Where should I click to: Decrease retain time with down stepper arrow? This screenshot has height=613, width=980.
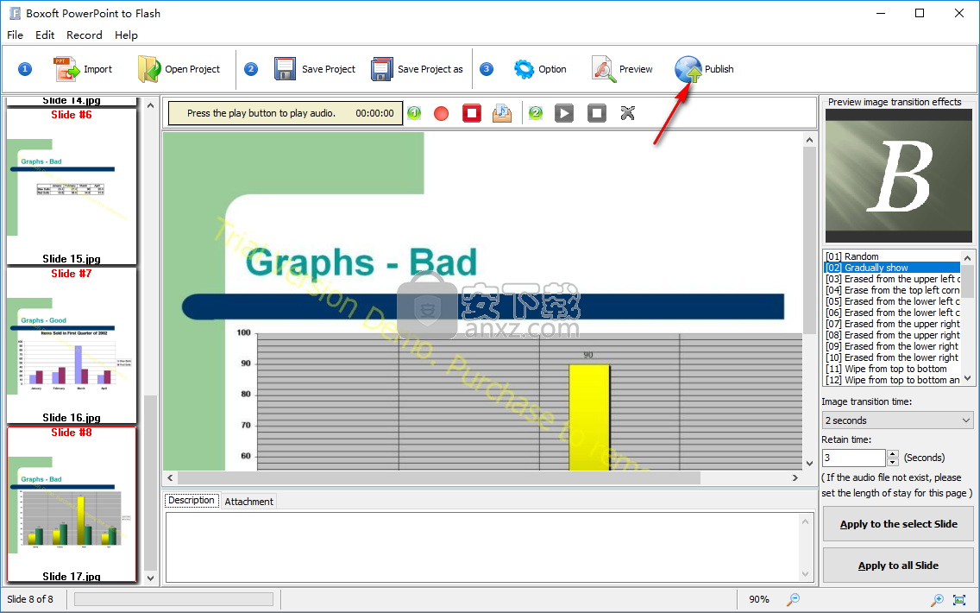point(893,462)
